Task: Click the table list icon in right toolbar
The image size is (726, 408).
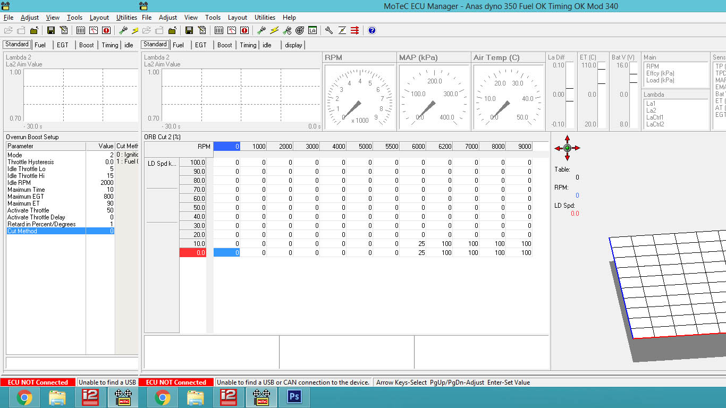Action: pyautogui.click(x=219, y=30)
